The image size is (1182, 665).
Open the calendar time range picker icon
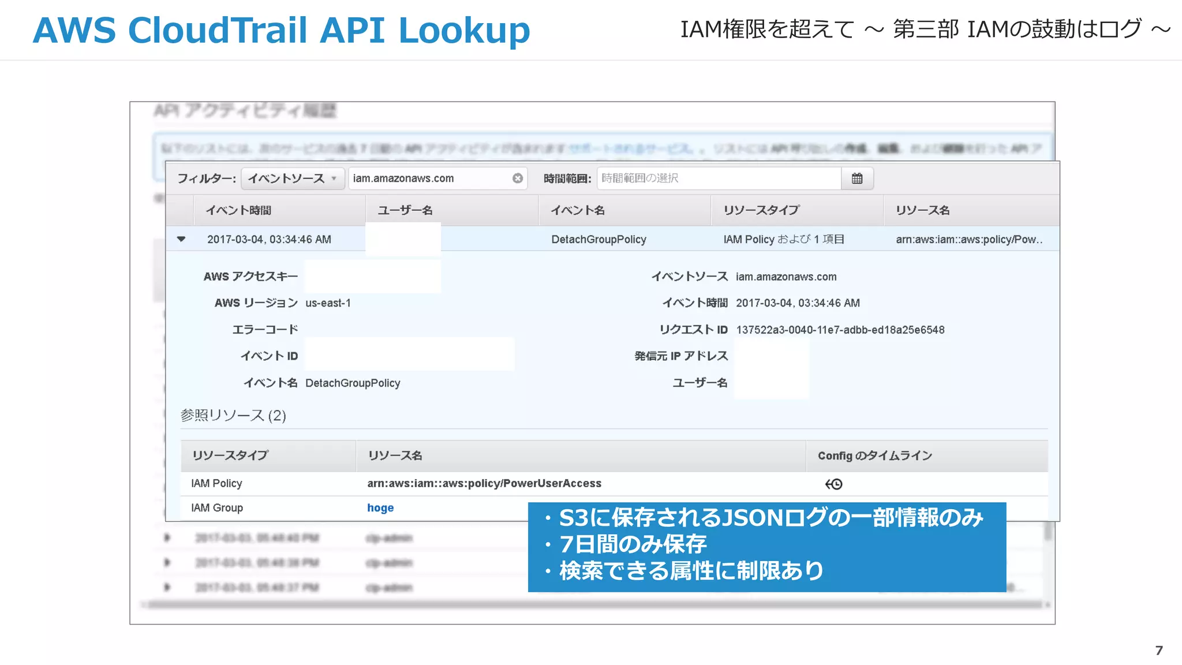(857, 178)
